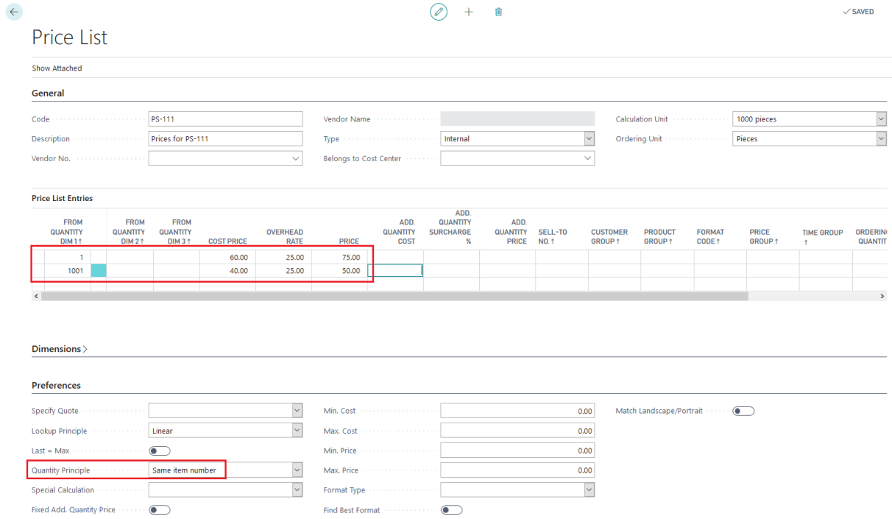
Task: Open the Edit pencil icon
Action: 439,12
